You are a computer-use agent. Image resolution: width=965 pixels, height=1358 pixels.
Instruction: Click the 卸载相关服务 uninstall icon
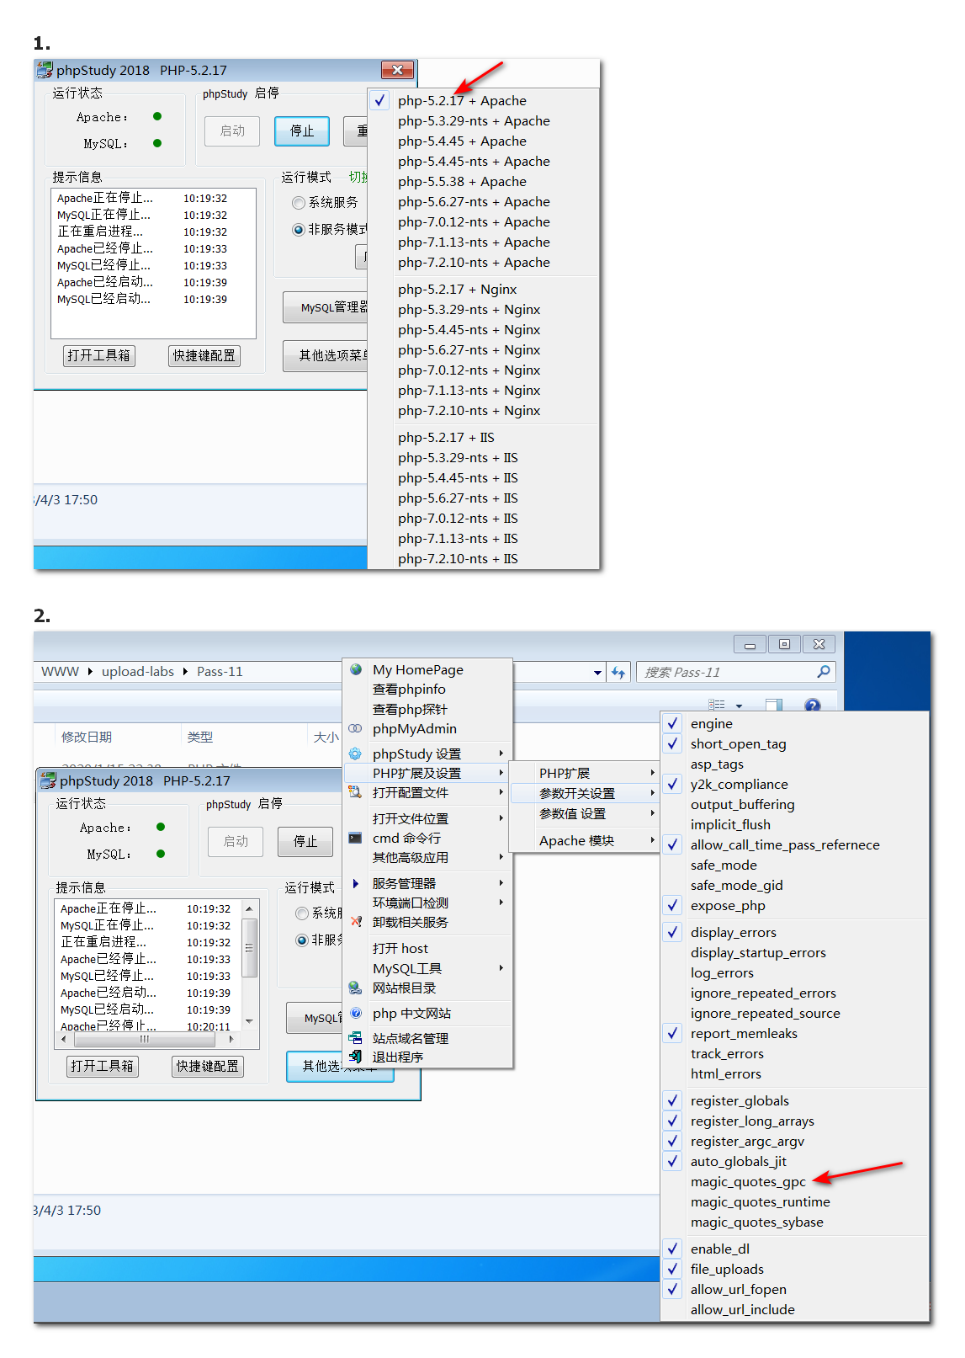click(356, 922)
